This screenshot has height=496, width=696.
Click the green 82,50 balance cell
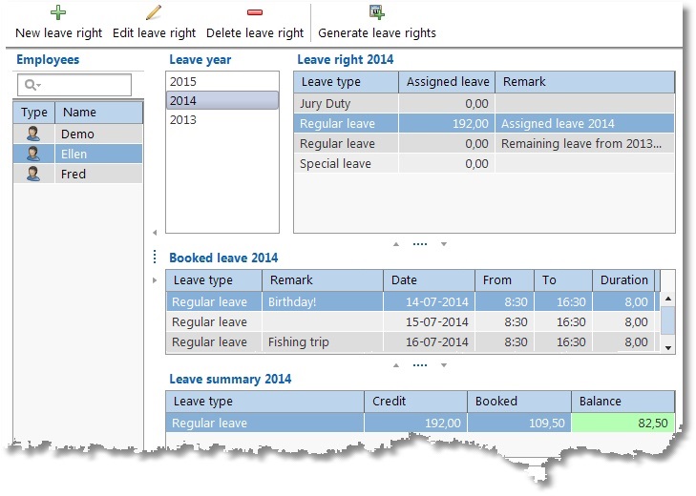click(622, 423)
